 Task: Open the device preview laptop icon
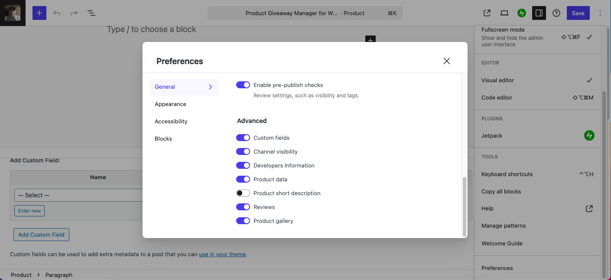click(504, 13)
